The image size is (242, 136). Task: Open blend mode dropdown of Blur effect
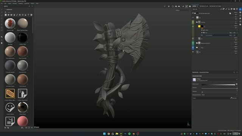point(231,33)
